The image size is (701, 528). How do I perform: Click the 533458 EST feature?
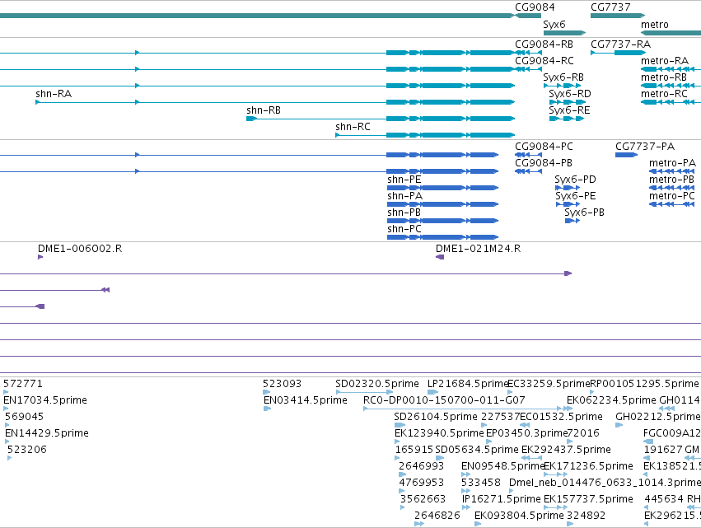(466, 491)
